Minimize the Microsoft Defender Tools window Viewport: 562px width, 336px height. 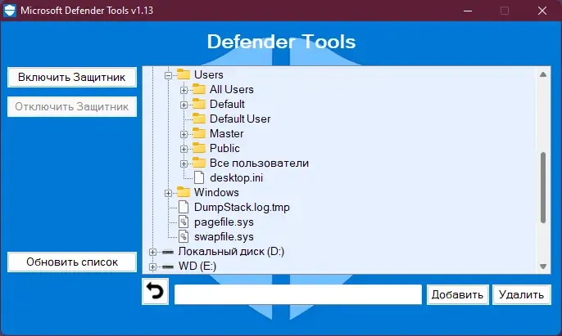467,11
